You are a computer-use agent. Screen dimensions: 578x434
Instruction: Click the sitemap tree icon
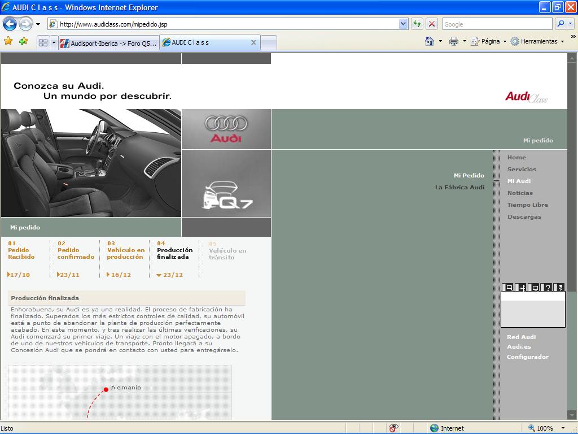522,288
